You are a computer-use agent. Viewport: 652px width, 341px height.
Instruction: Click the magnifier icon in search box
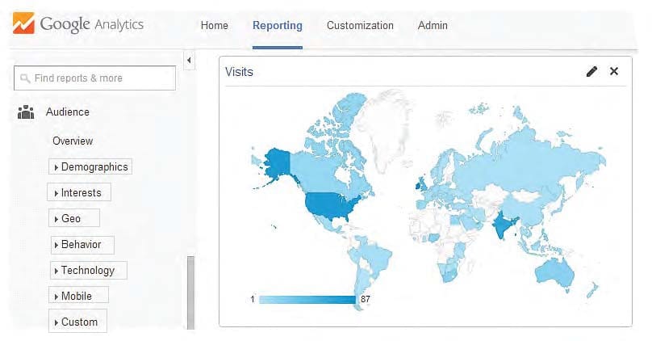tap(25, 78)
